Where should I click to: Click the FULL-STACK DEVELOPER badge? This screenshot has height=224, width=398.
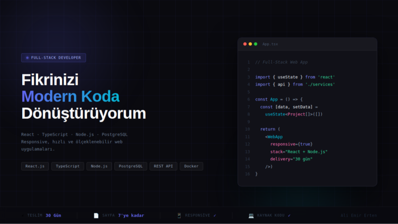click(53, 57)
